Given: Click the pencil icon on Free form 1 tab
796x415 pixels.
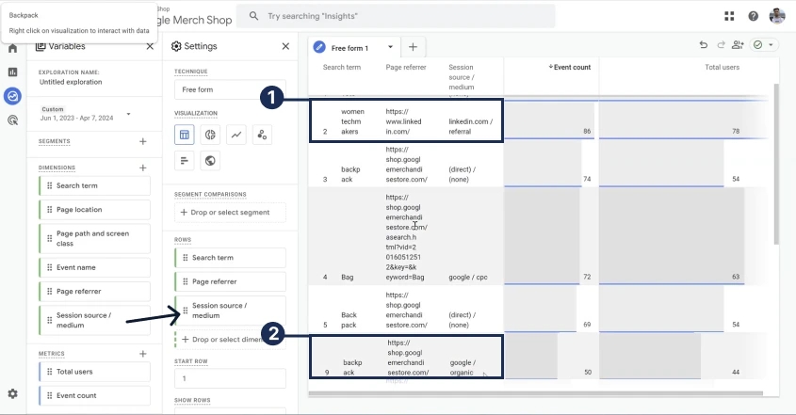Looking at the screenshot, I should click(319, 47).
